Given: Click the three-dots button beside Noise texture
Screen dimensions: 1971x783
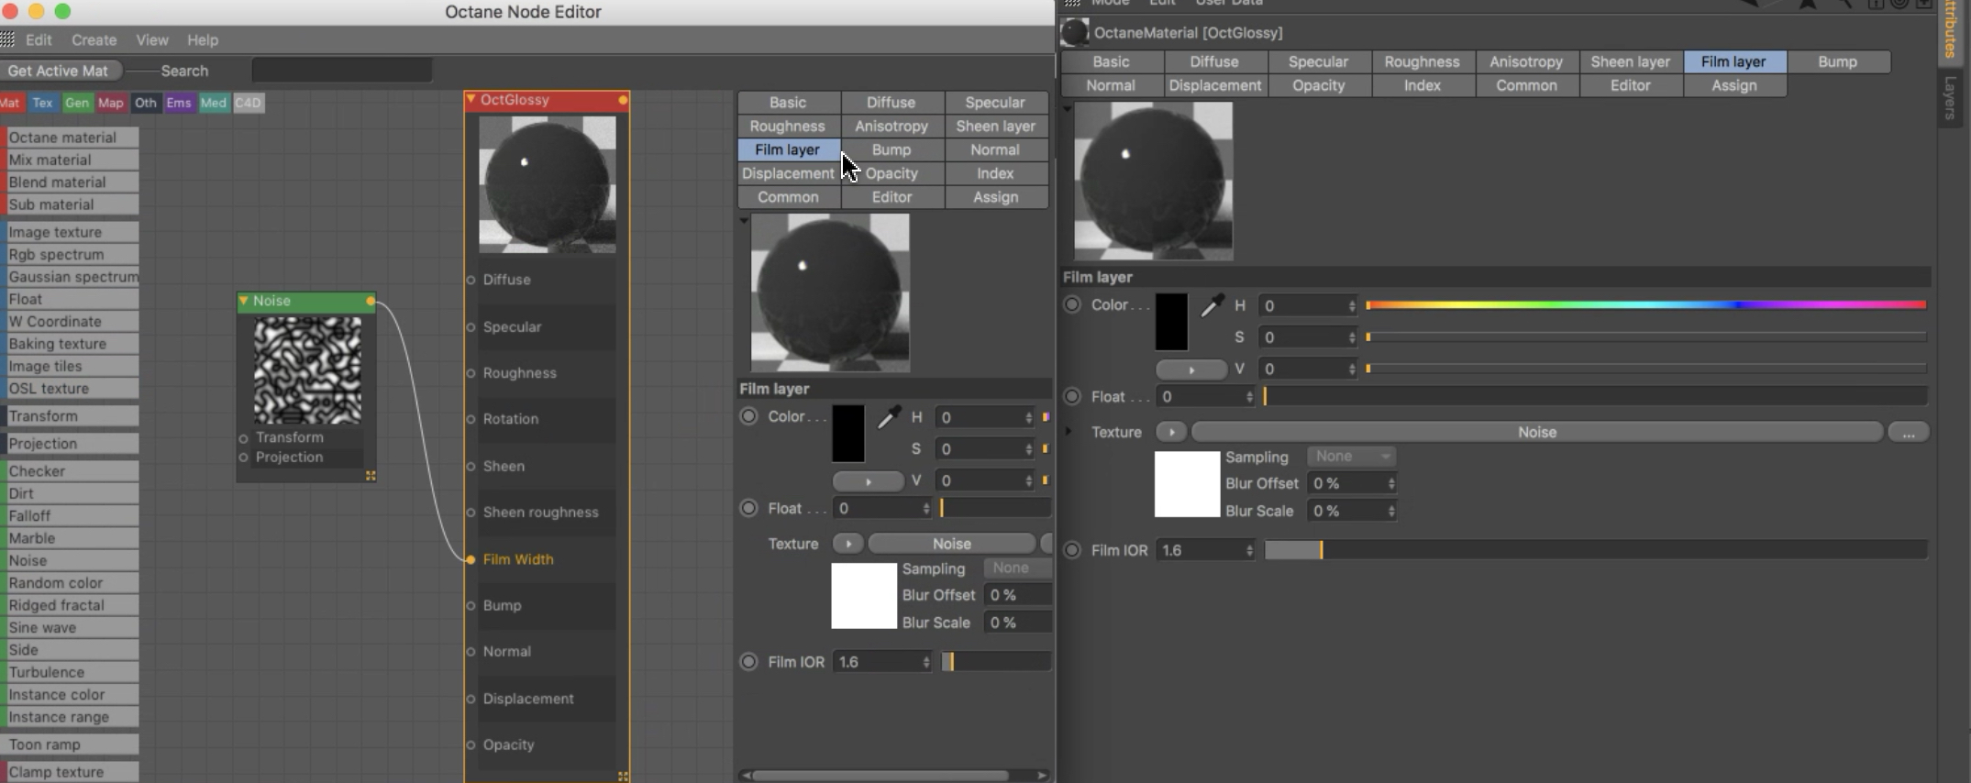Looking at the screenshot, I should (1909, 432).
